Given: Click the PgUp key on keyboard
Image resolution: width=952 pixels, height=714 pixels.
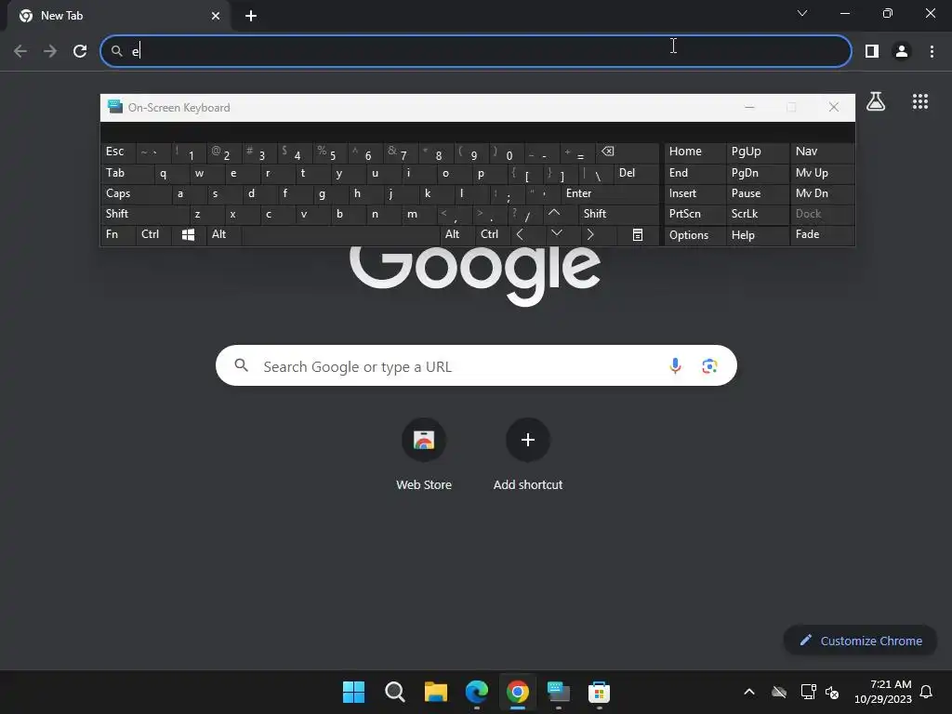Looking at the screenshot, I should pyautogui.click(x=757, y=152).
